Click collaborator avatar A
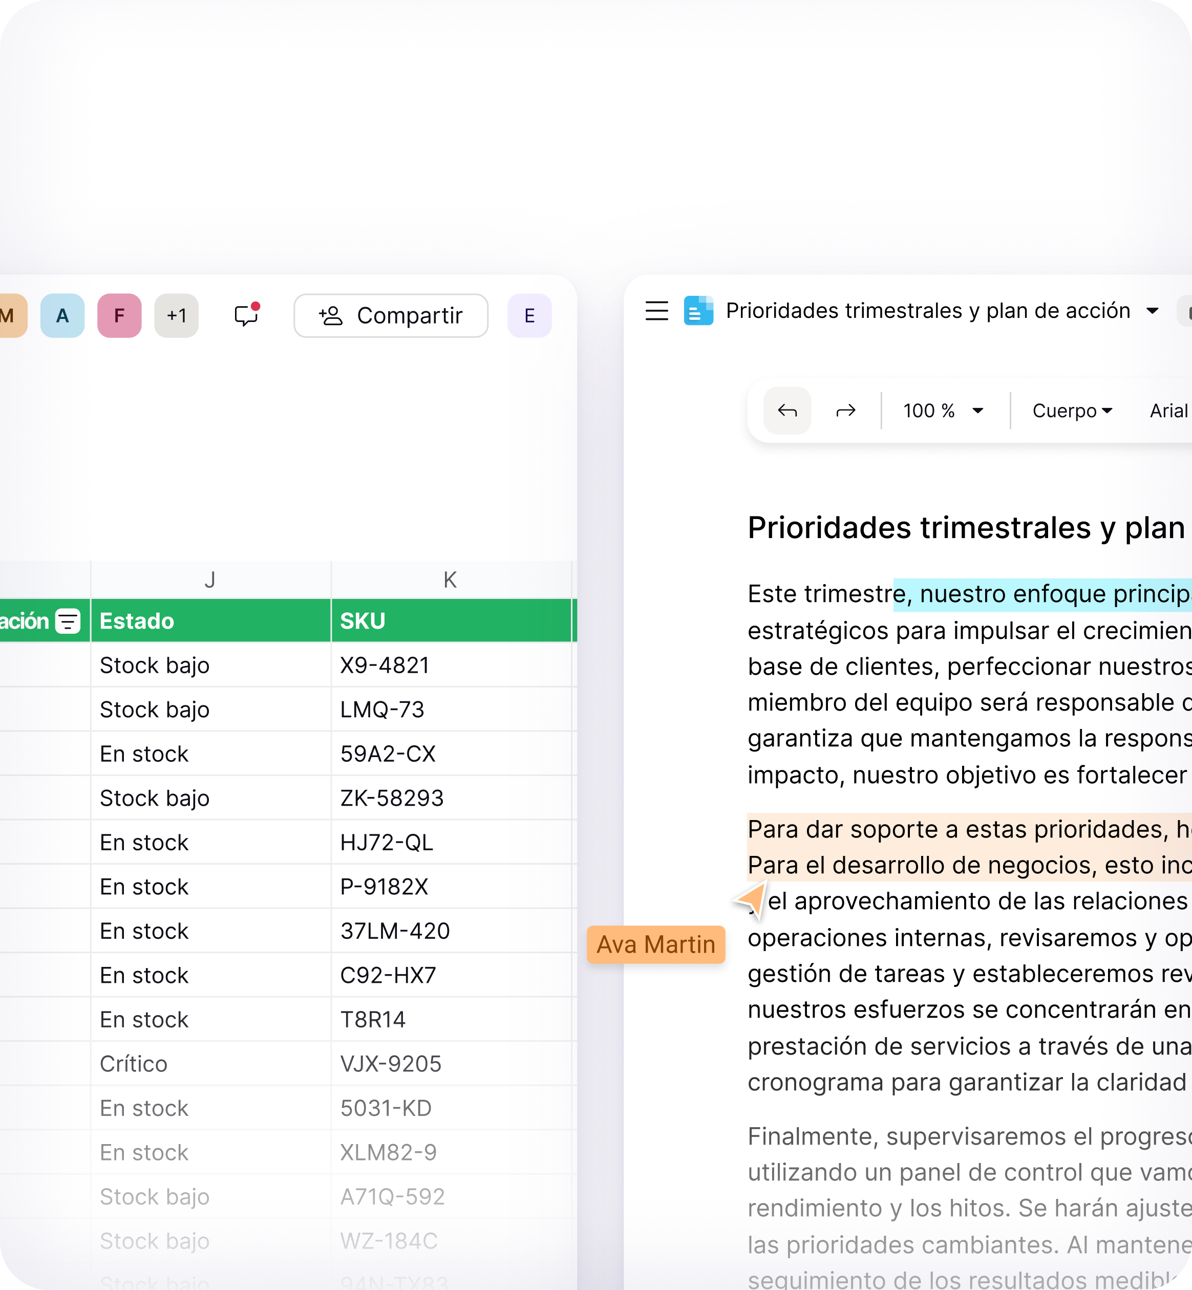Image resolution: width=1192 pixels, height=1290 pixels. (x=62, y=315)
